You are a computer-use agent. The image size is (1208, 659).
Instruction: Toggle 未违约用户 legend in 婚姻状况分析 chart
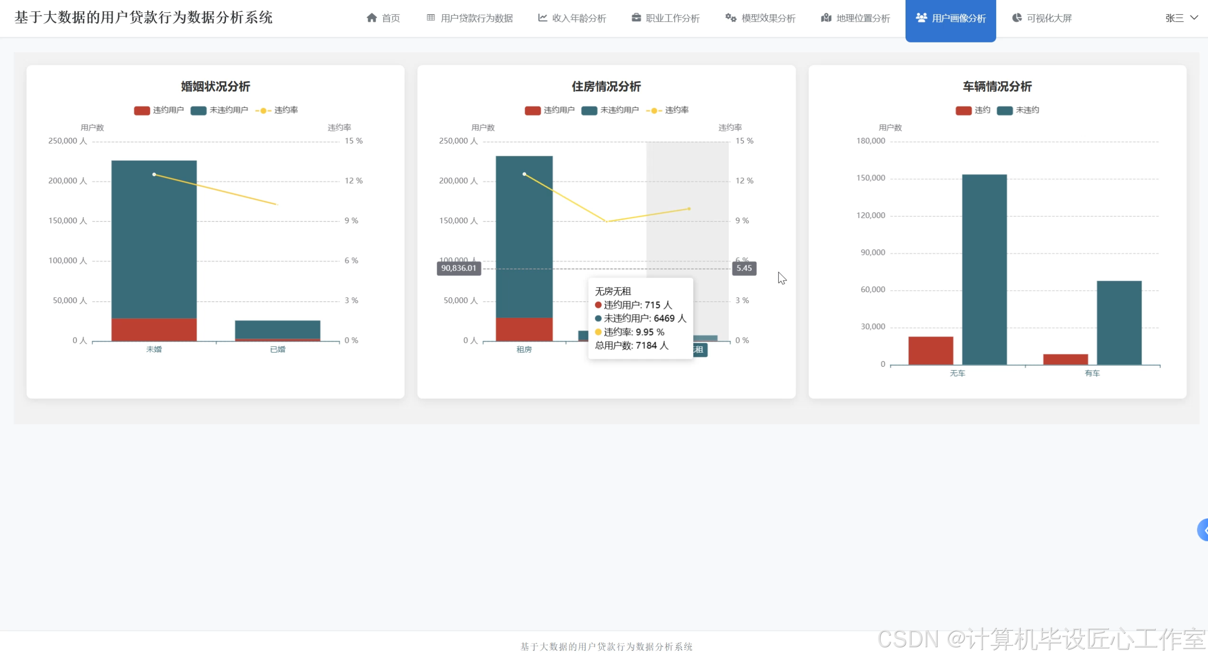tap(219, 110)
